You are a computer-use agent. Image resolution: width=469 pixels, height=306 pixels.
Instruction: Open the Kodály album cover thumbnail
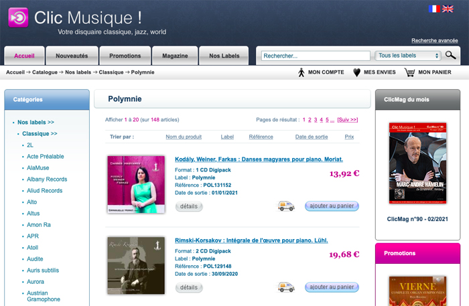point(136,184)
